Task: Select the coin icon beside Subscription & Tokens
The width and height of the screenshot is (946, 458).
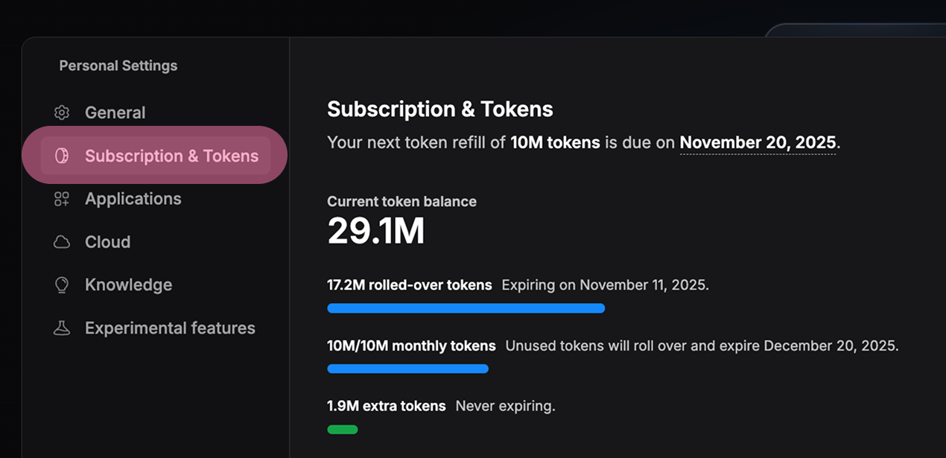Action: coord(61,156)
